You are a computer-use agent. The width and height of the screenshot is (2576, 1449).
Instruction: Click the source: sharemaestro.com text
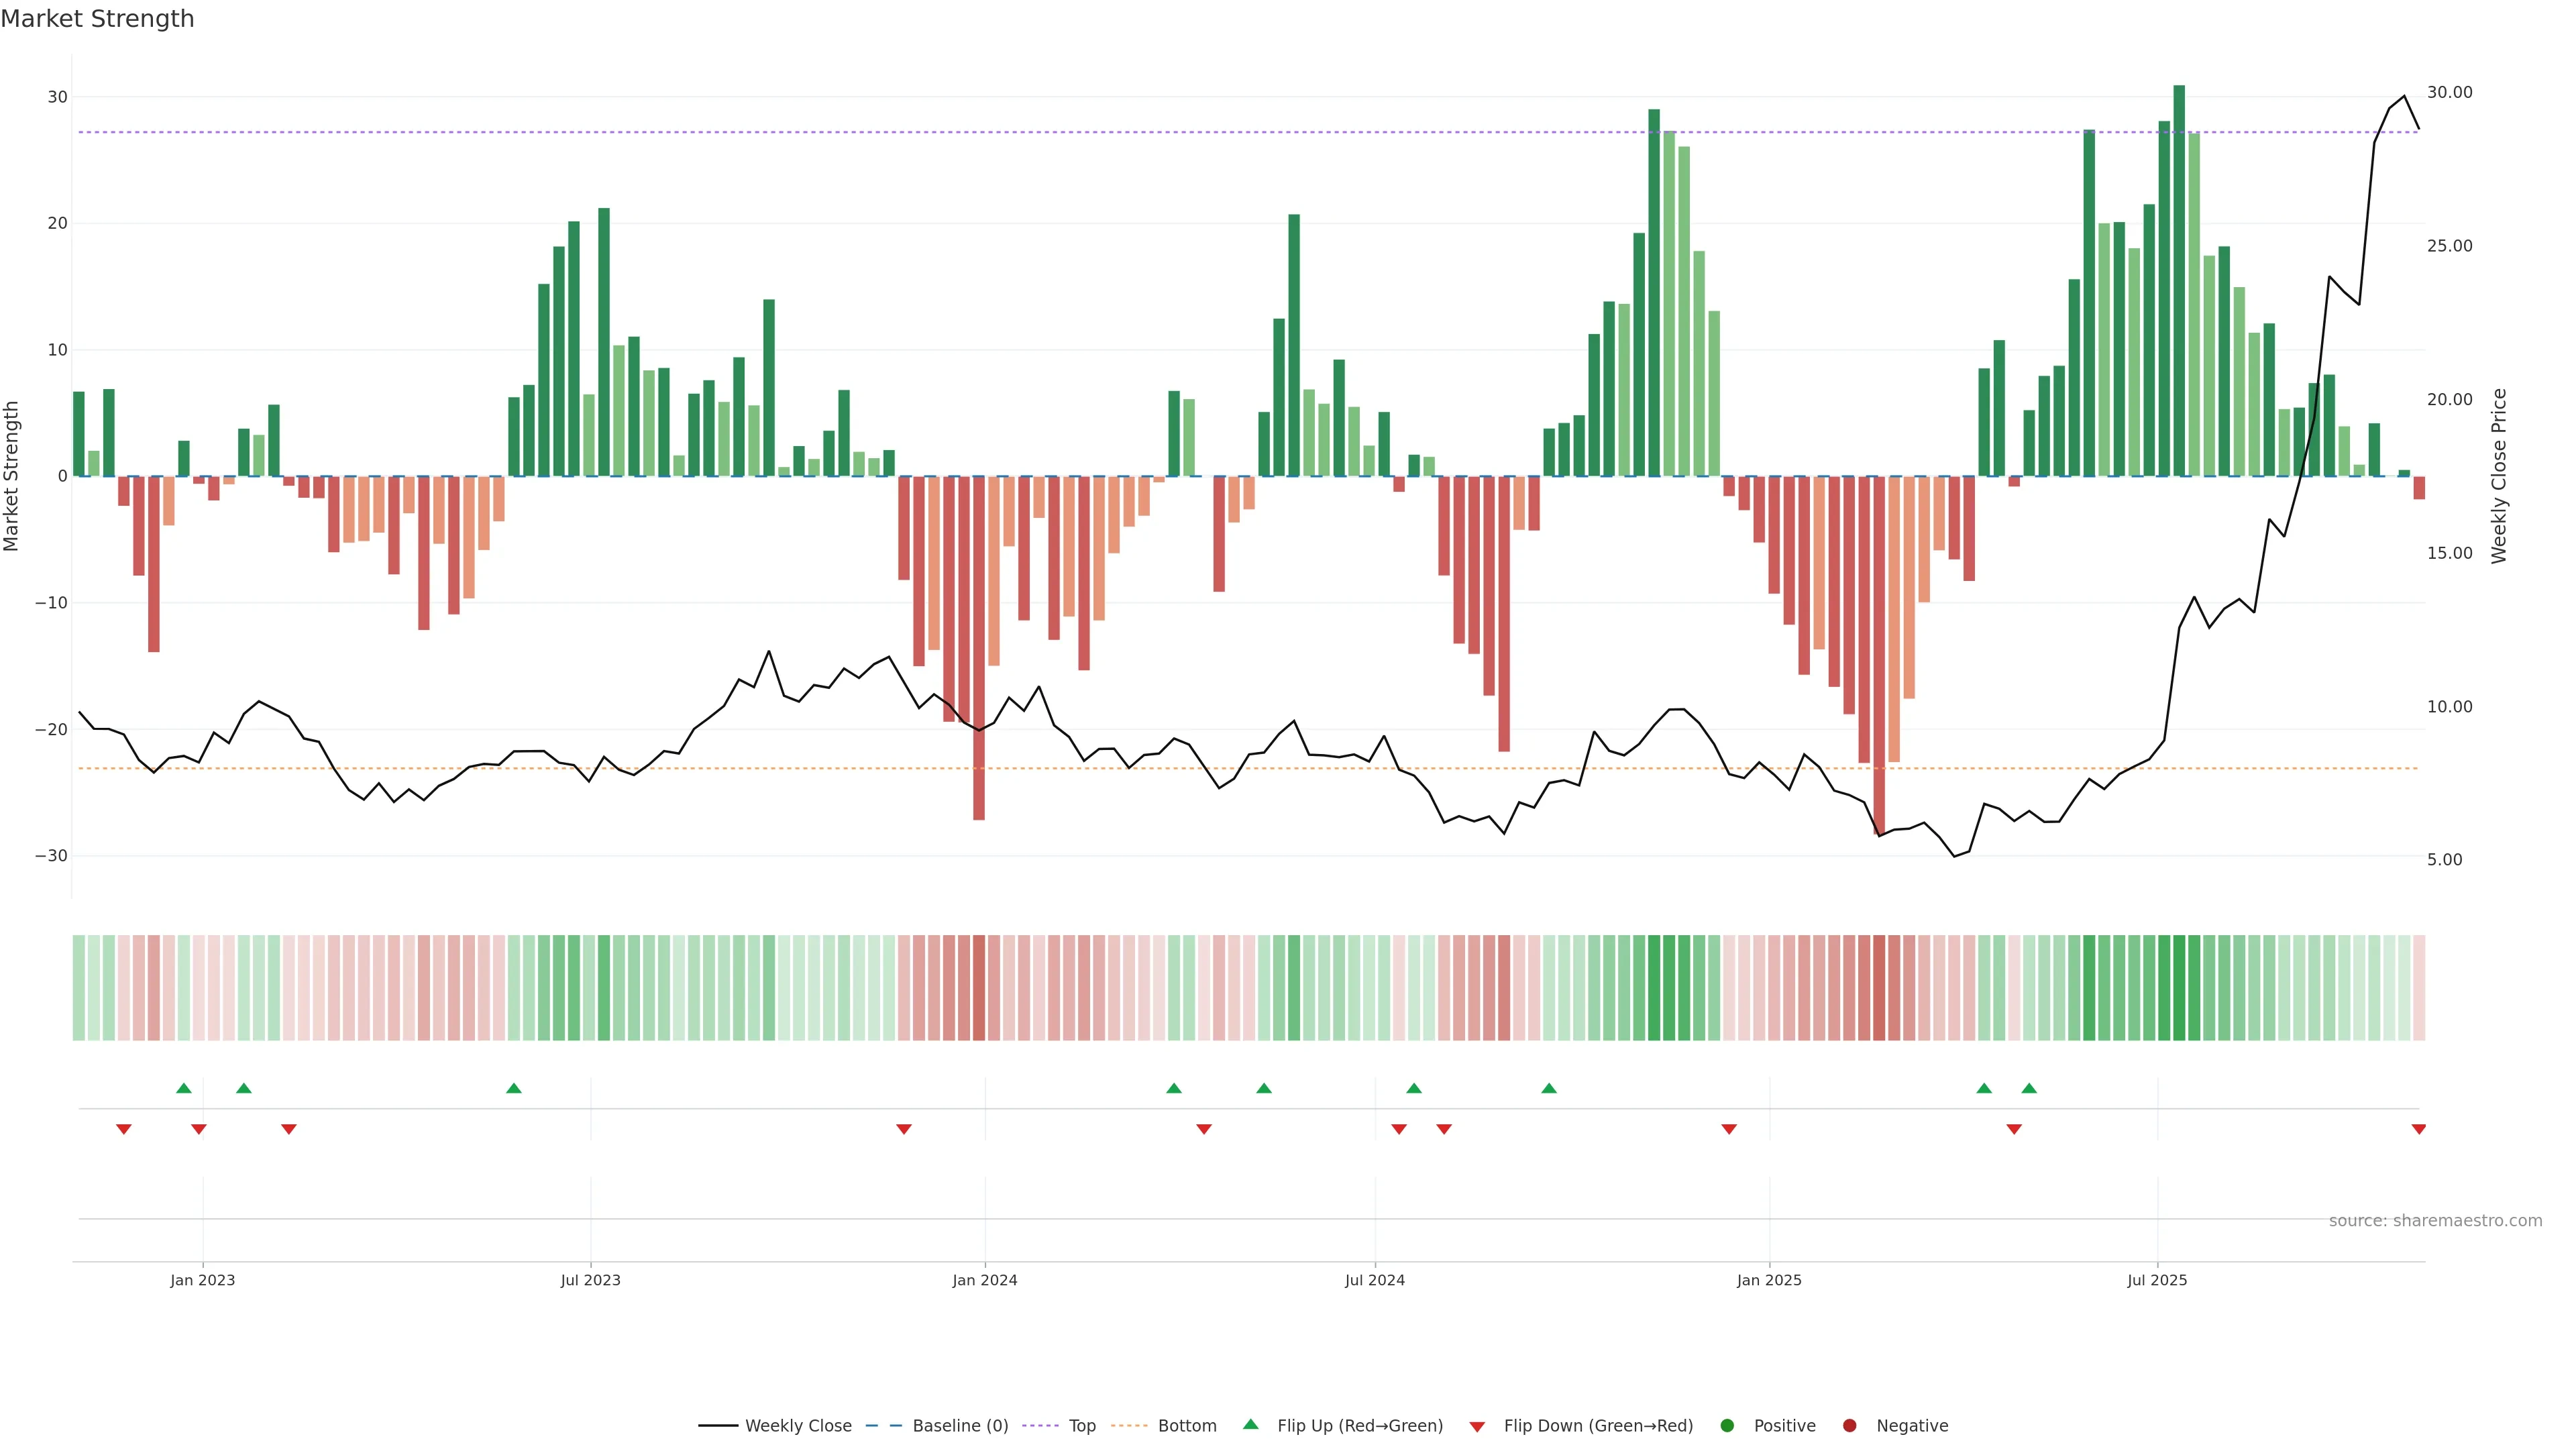coord(2435,1220)
